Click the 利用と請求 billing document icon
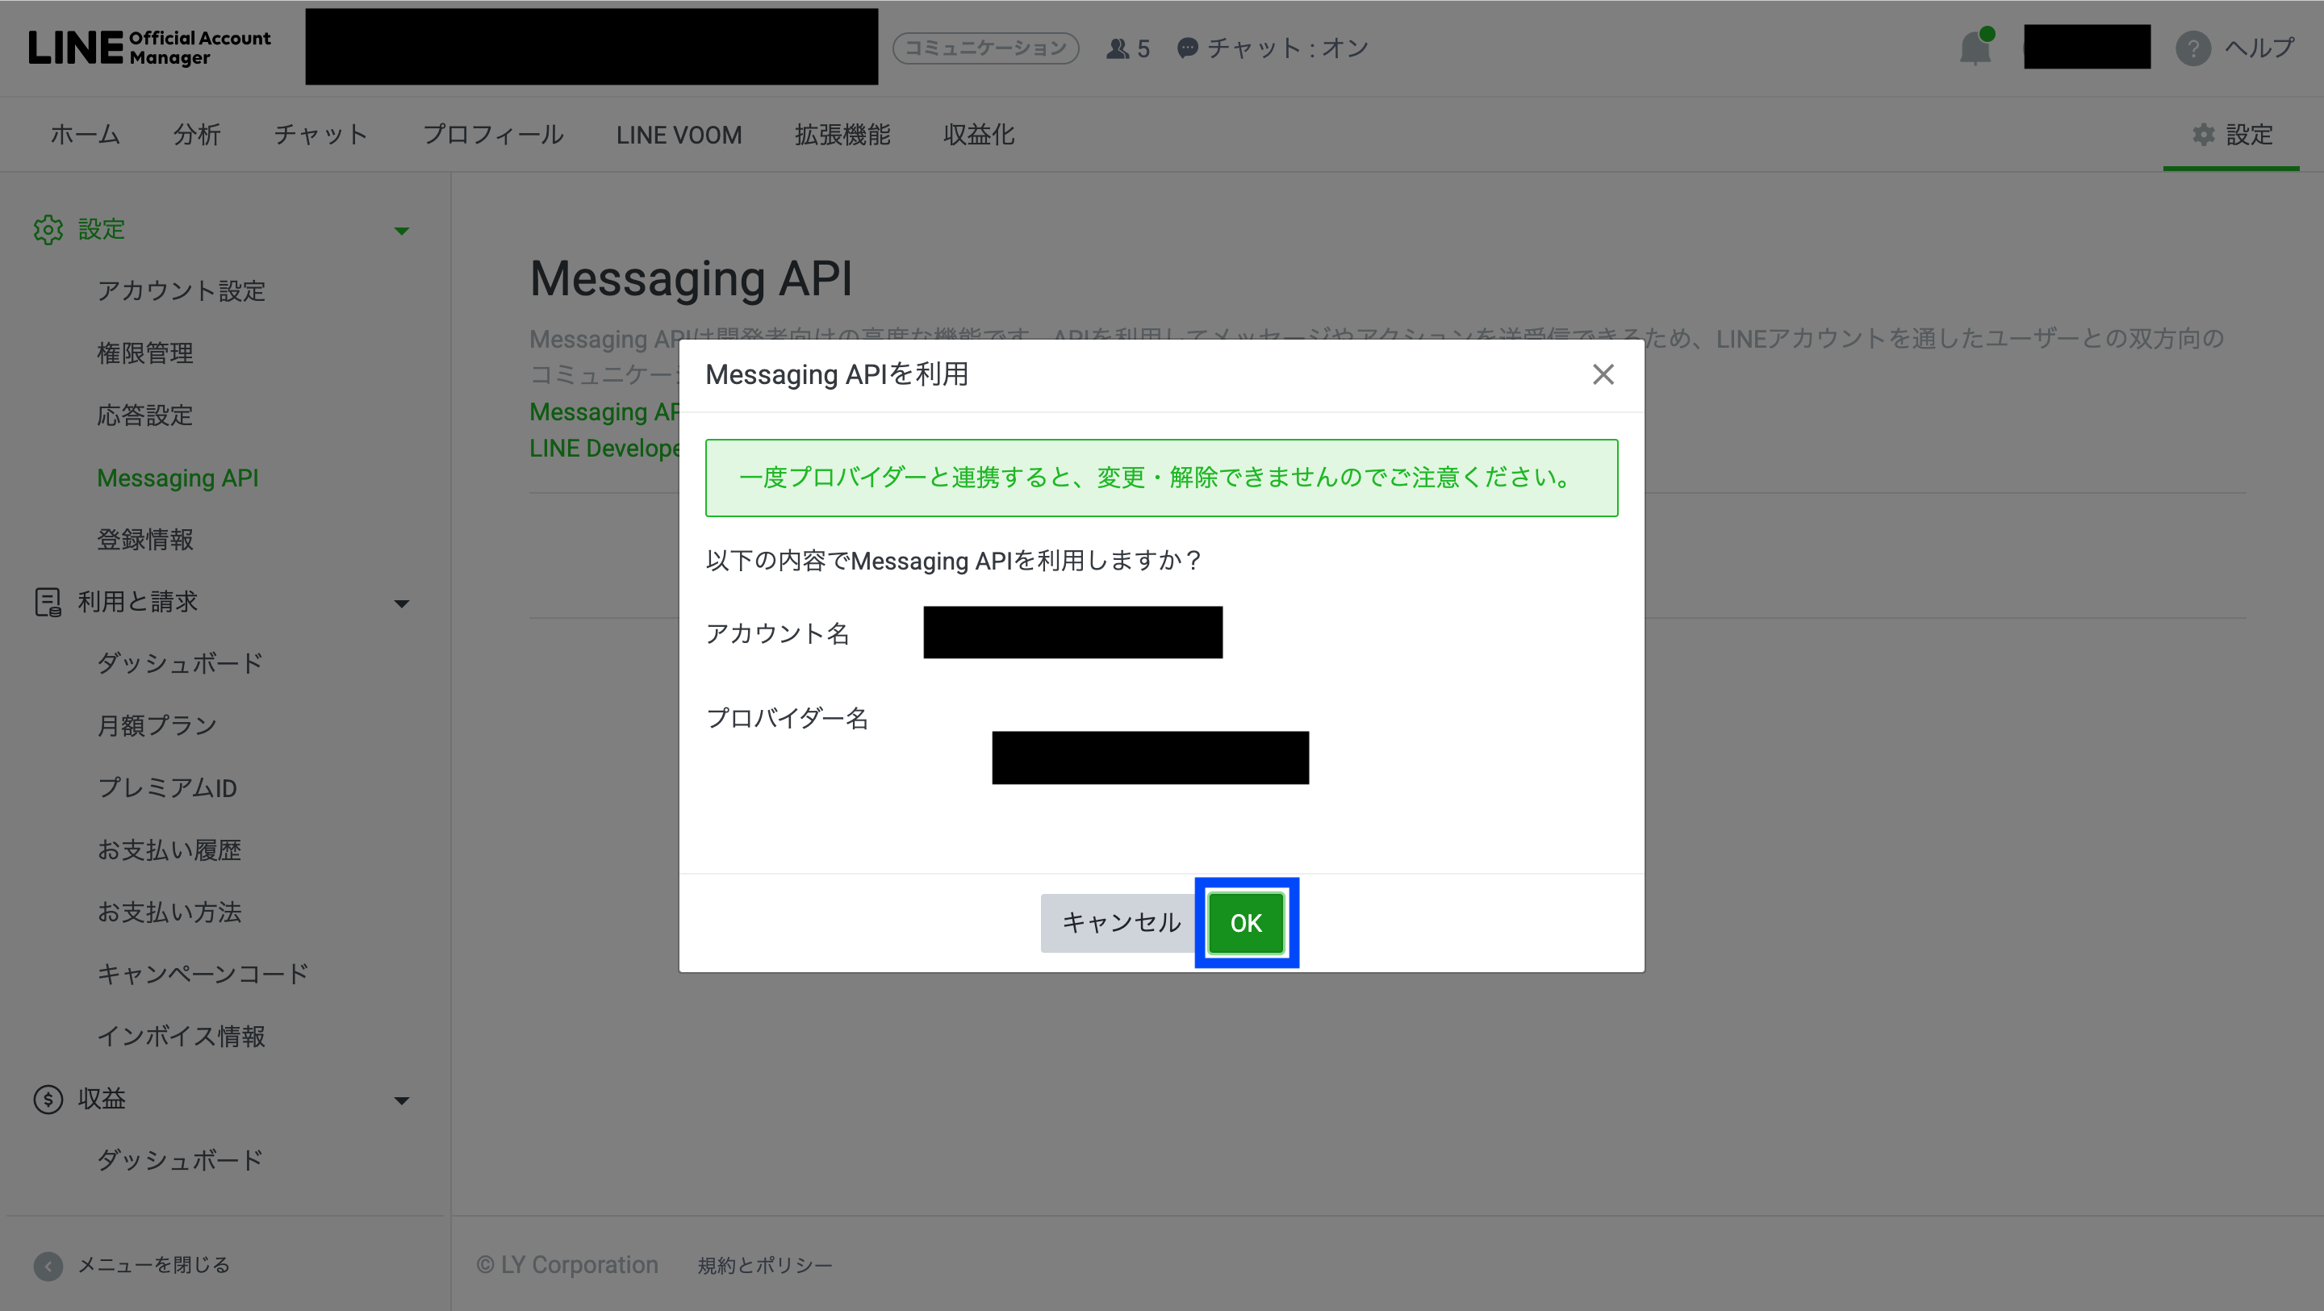Viewport: 2324px width, 1311px height. pos(48,602)
